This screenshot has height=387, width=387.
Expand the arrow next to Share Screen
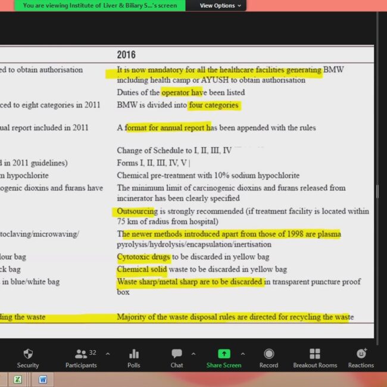243,354
